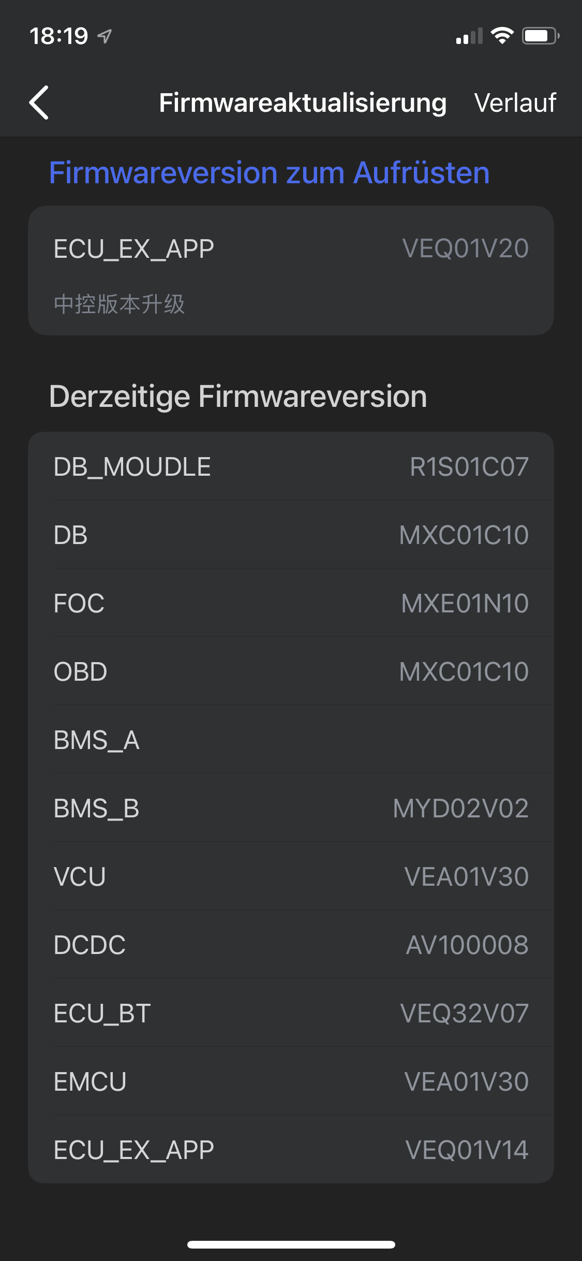This screenshot has width=582, height=1261.
Task: Tap the OBD firmware row
Action: click(x=291, y=671)
